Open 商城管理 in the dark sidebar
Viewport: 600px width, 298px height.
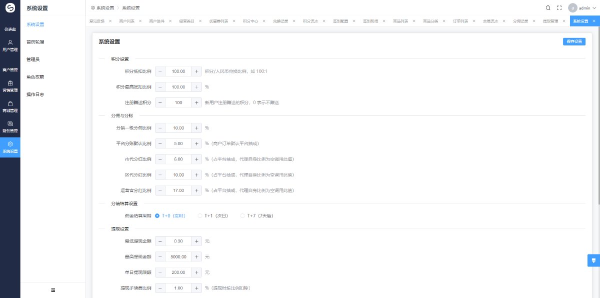coord(10,106)
